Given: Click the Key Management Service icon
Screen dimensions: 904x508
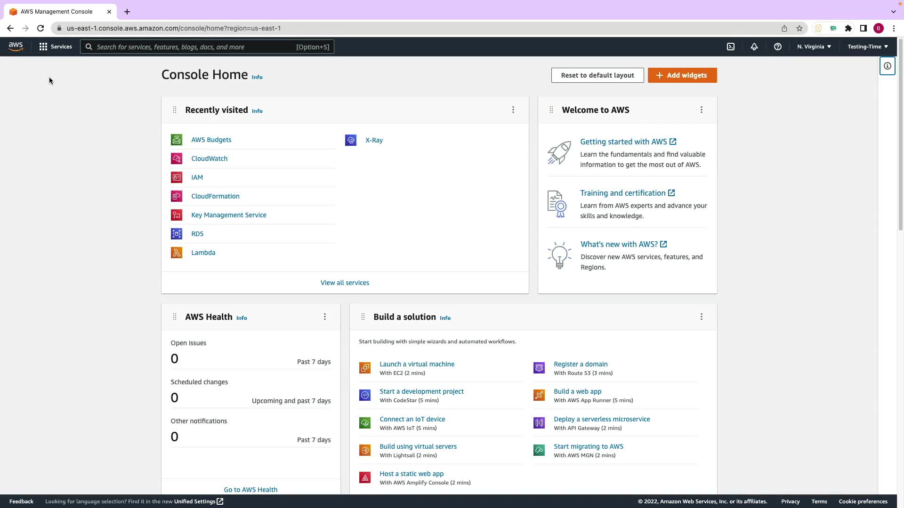Looking at the screenshot, I should [x=177, y=215].
